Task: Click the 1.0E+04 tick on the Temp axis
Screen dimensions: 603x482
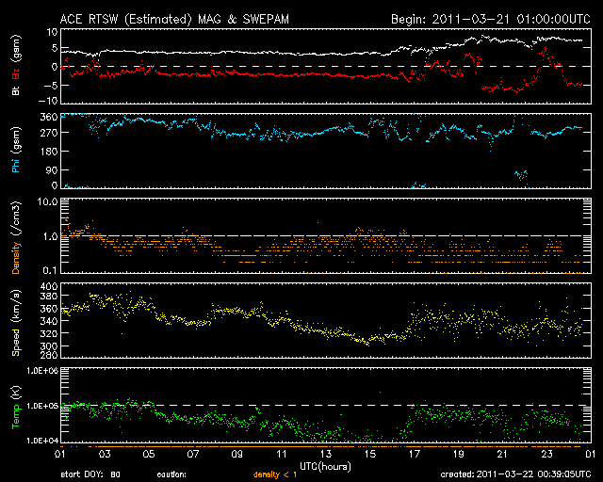Action: pyautogui.click(x=42, y=441)
